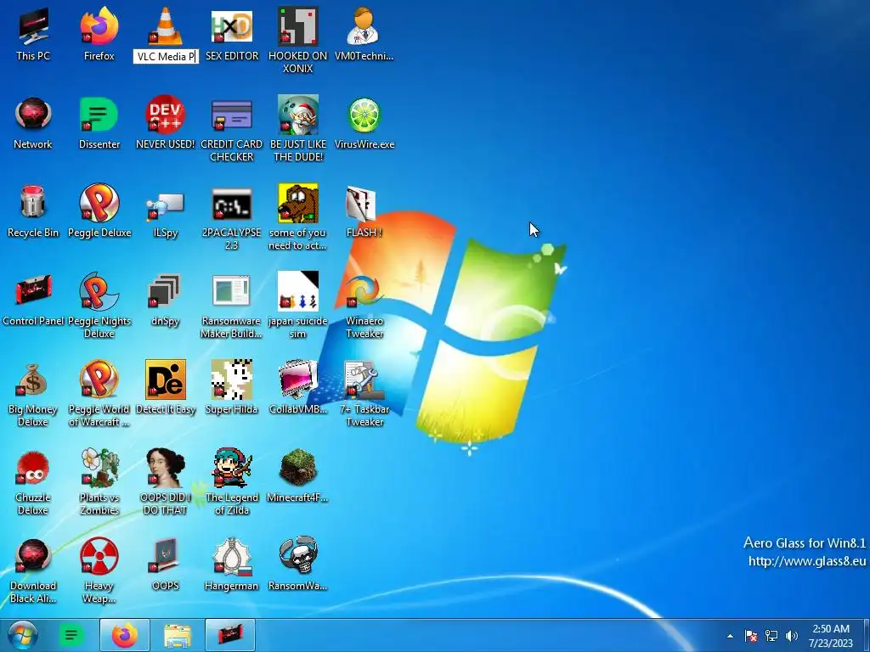
Task: Open the Action Center flag icon
Action: (751, 636)
